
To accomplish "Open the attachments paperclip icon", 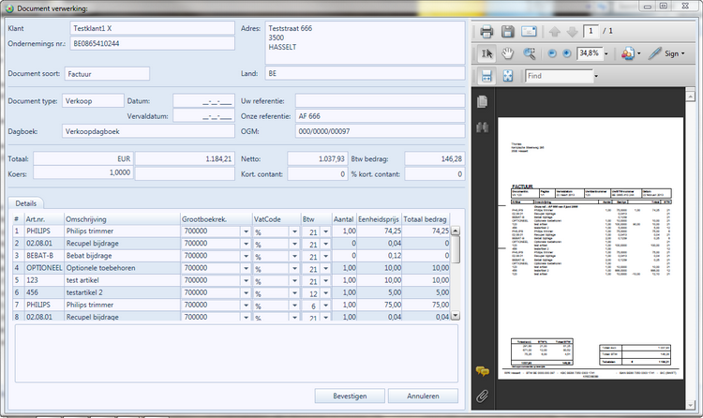I will (482, 396).
